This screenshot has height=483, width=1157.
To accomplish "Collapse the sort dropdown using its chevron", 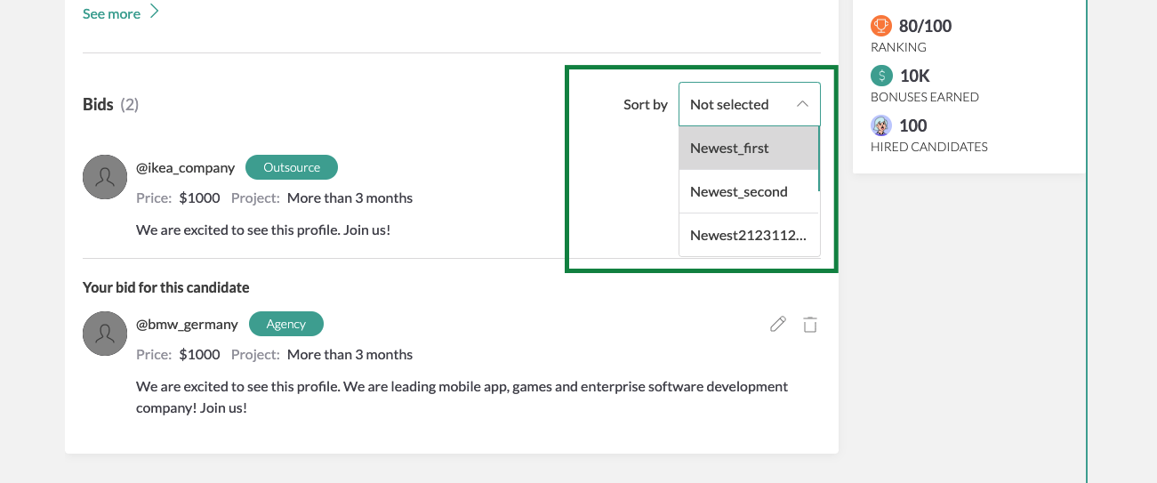I will [802, 105].
